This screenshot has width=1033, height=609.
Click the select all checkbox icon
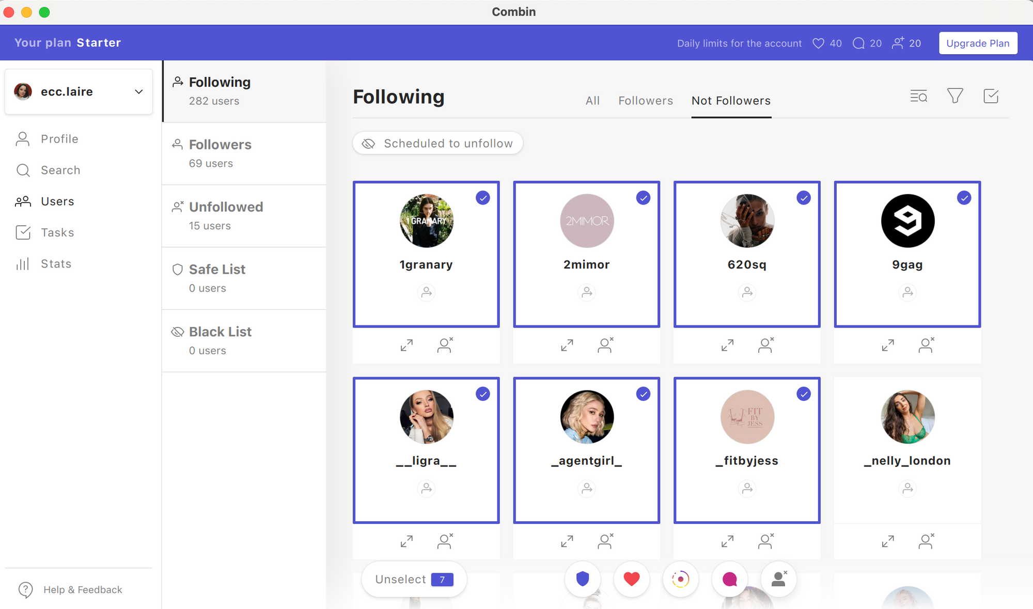click(x=991, y=96)
